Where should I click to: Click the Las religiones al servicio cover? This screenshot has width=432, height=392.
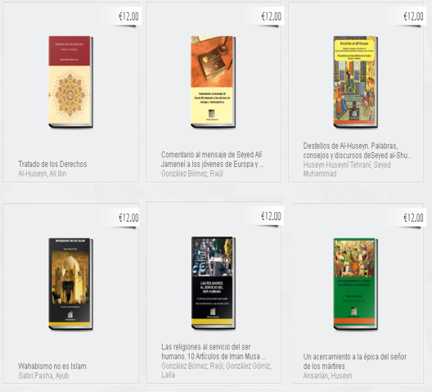coord(214,283)
